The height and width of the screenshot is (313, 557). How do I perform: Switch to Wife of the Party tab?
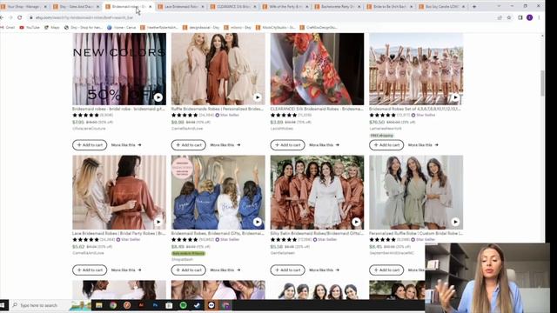(x=285, y=6)
